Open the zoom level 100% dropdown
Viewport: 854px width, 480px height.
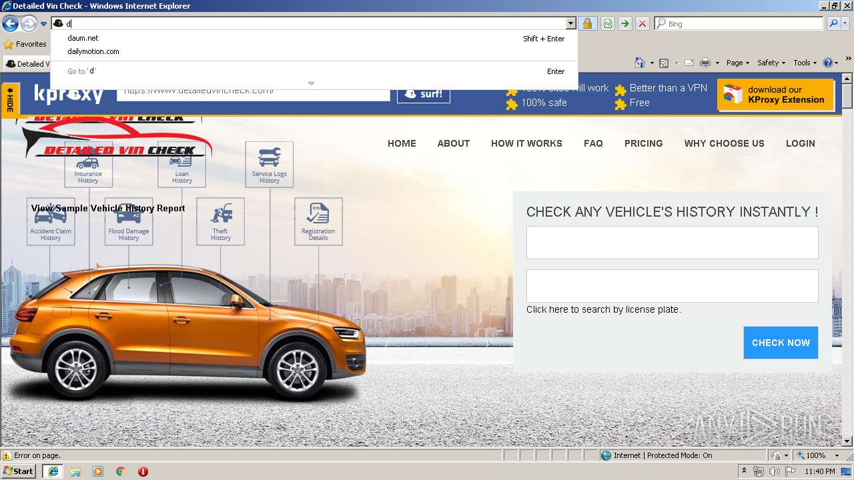(837, 456)
